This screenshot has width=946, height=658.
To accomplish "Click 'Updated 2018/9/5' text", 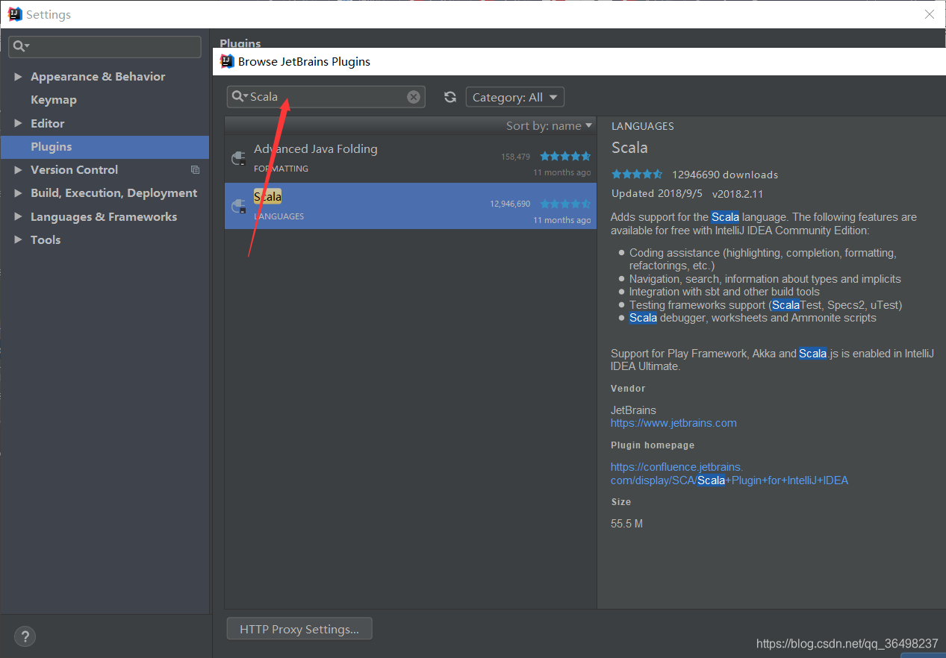I will (658, 194).
